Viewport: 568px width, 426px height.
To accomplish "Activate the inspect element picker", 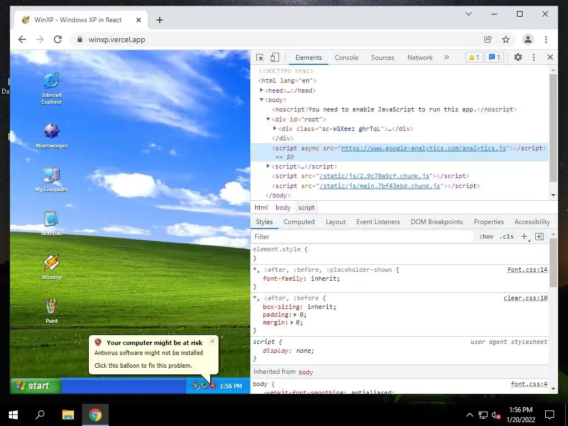I will 260,57.
